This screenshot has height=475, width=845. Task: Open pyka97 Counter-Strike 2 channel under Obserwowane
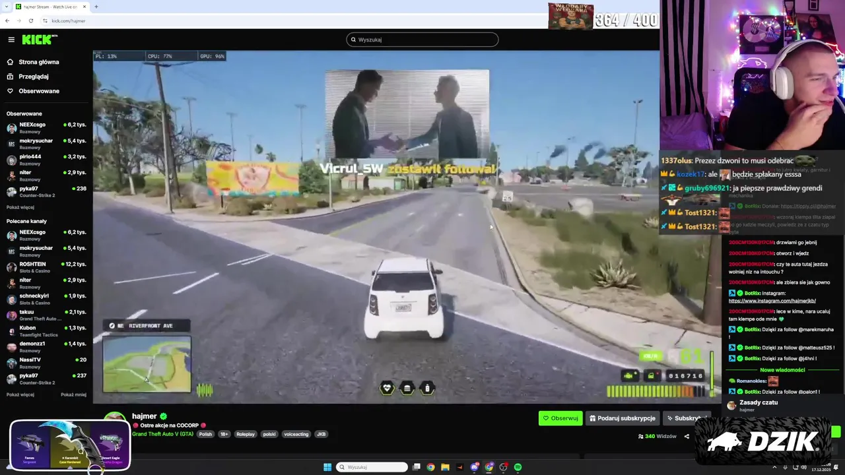point(46,191)
